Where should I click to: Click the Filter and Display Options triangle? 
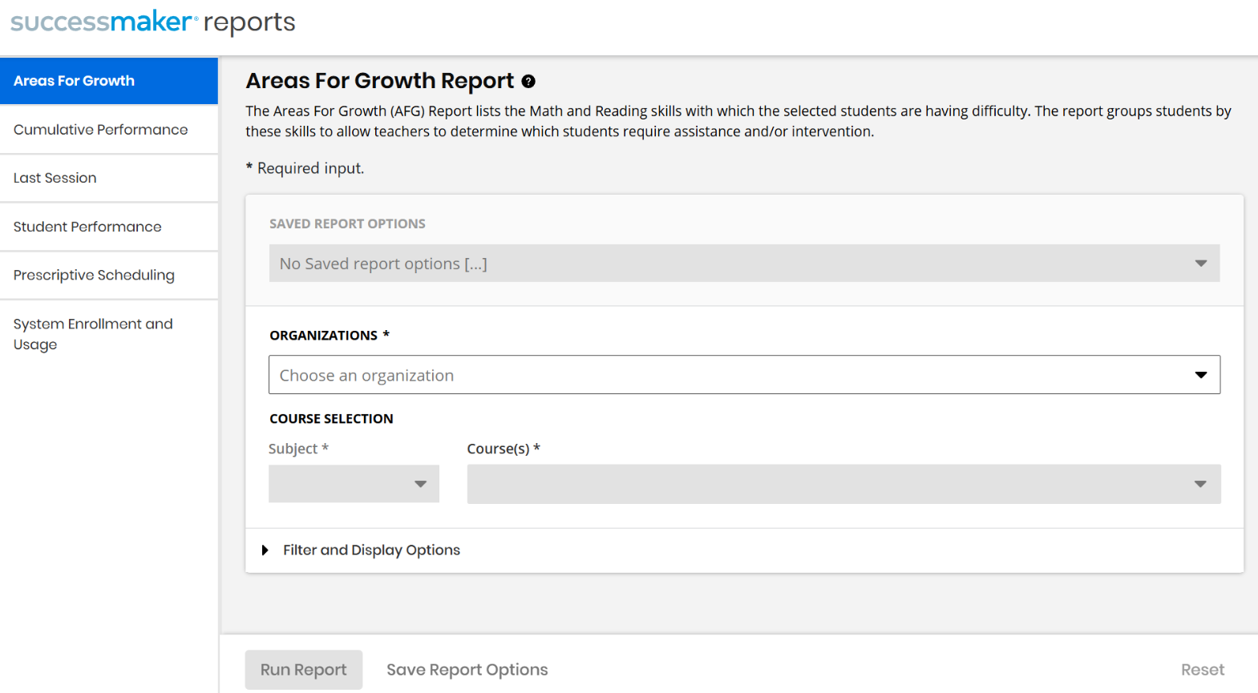click(265, 550)
